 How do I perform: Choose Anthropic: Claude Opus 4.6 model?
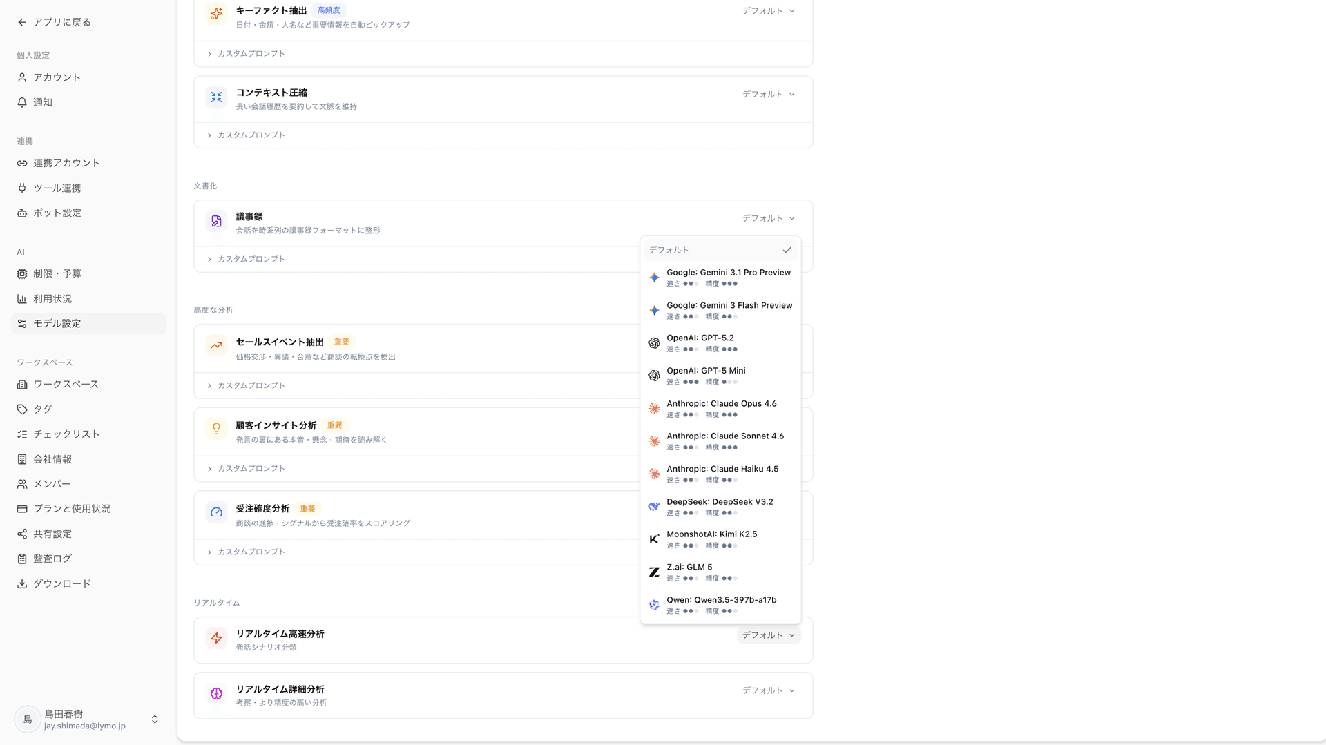(x=721, y=408)
